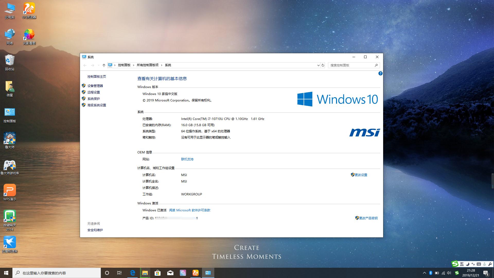Click 更改产品密钥 link
Viewport: 494px width, 278px height.
(368, 218)
